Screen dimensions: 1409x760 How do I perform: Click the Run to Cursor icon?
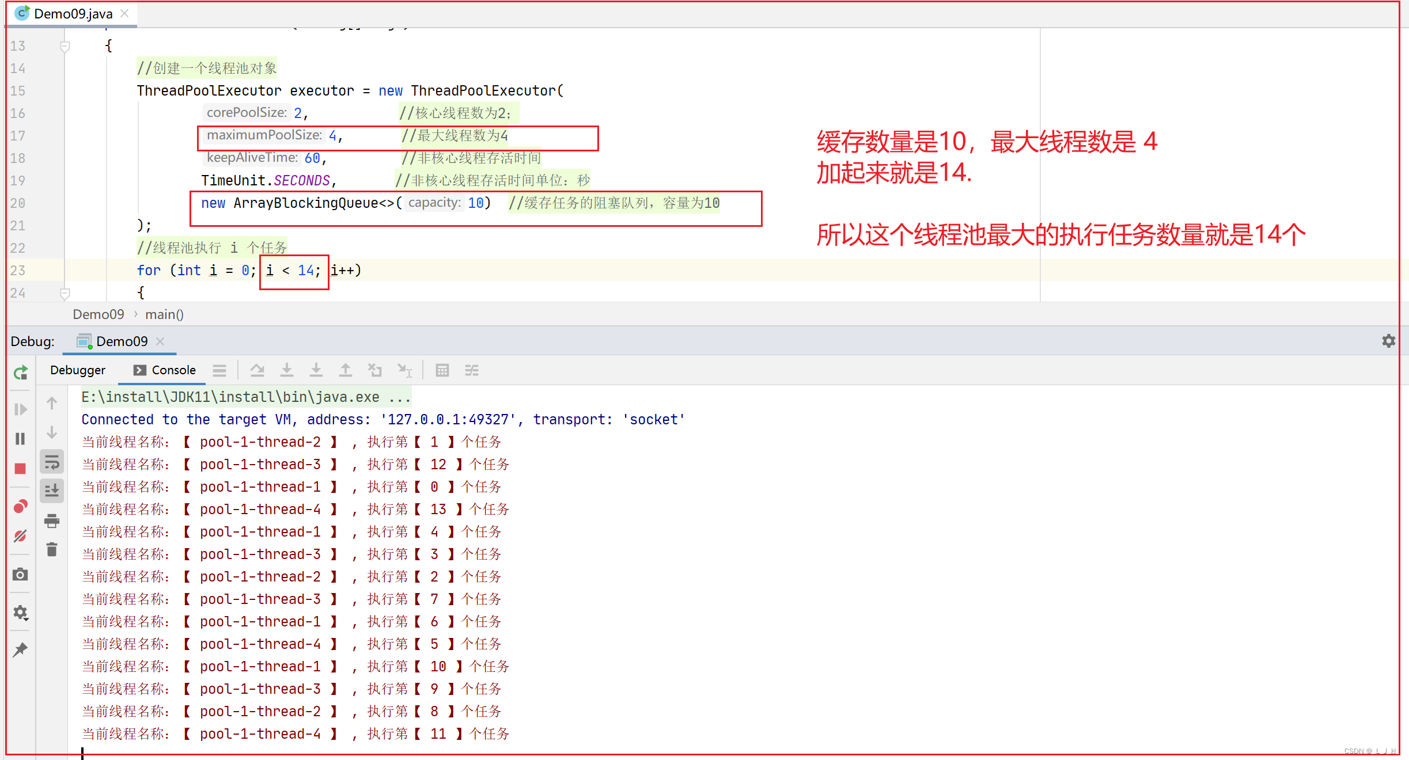coord(404,370)
